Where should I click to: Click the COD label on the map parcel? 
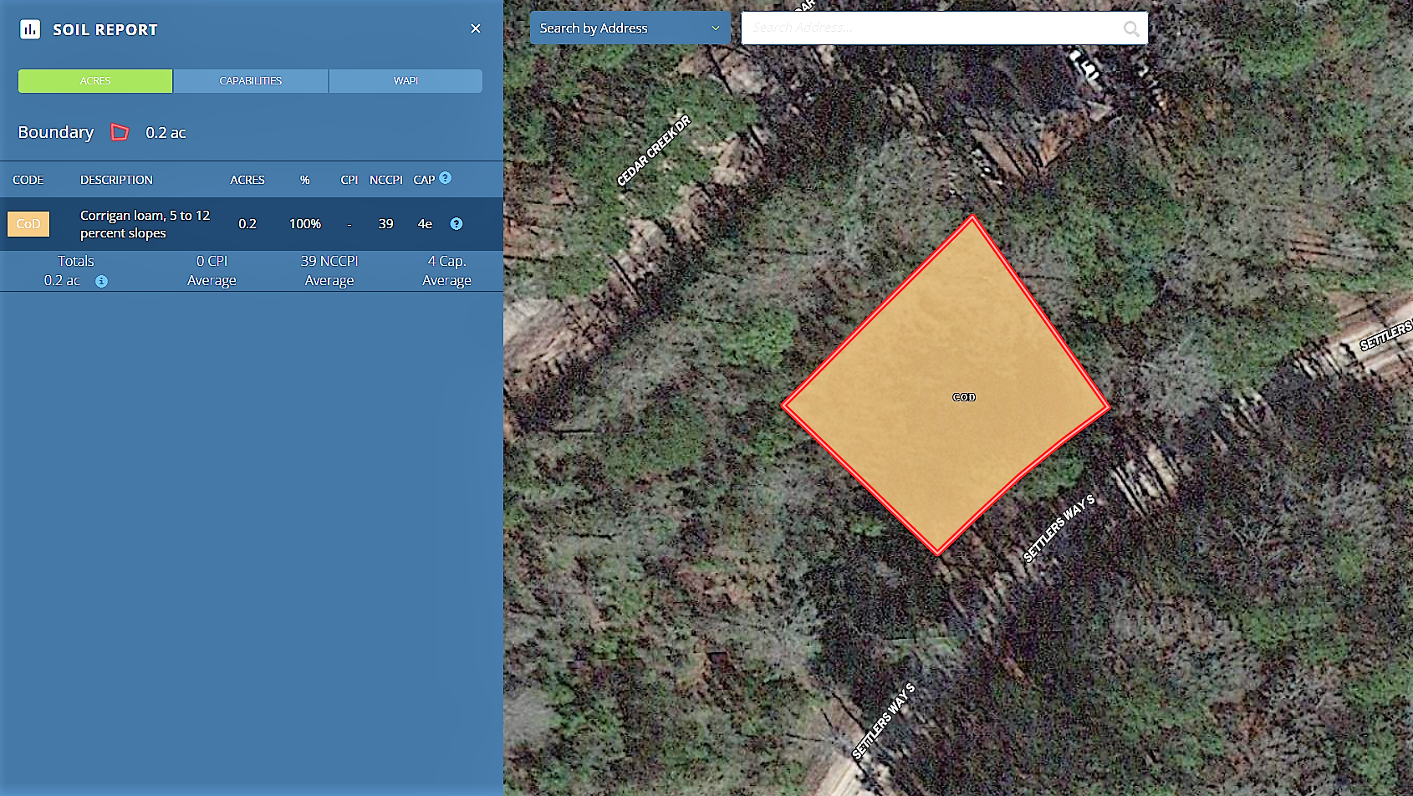[963, 397]
